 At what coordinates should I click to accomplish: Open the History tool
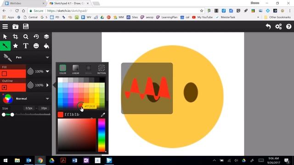pyautogui.click(x=36, y=37)
